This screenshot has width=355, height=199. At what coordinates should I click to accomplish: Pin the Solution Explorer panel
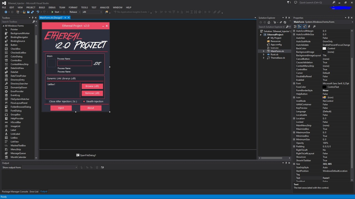coord(286,18)
